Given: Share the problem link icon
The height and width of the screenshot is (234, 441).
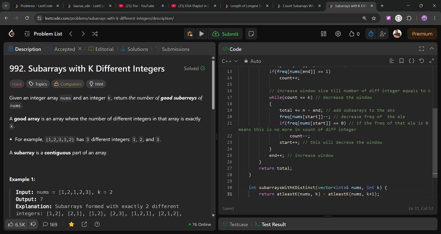Looking at the screenshot, I should click(x=84, y=224).
